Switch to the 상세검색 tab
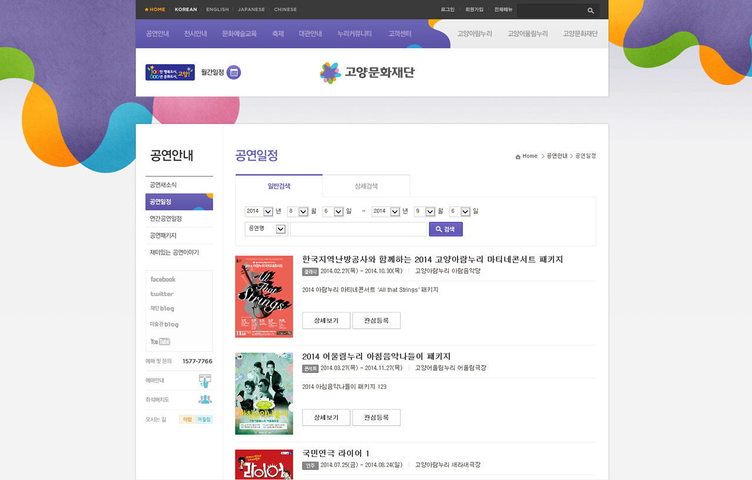The height and width of the screenshot is (480, 752). 366,186
